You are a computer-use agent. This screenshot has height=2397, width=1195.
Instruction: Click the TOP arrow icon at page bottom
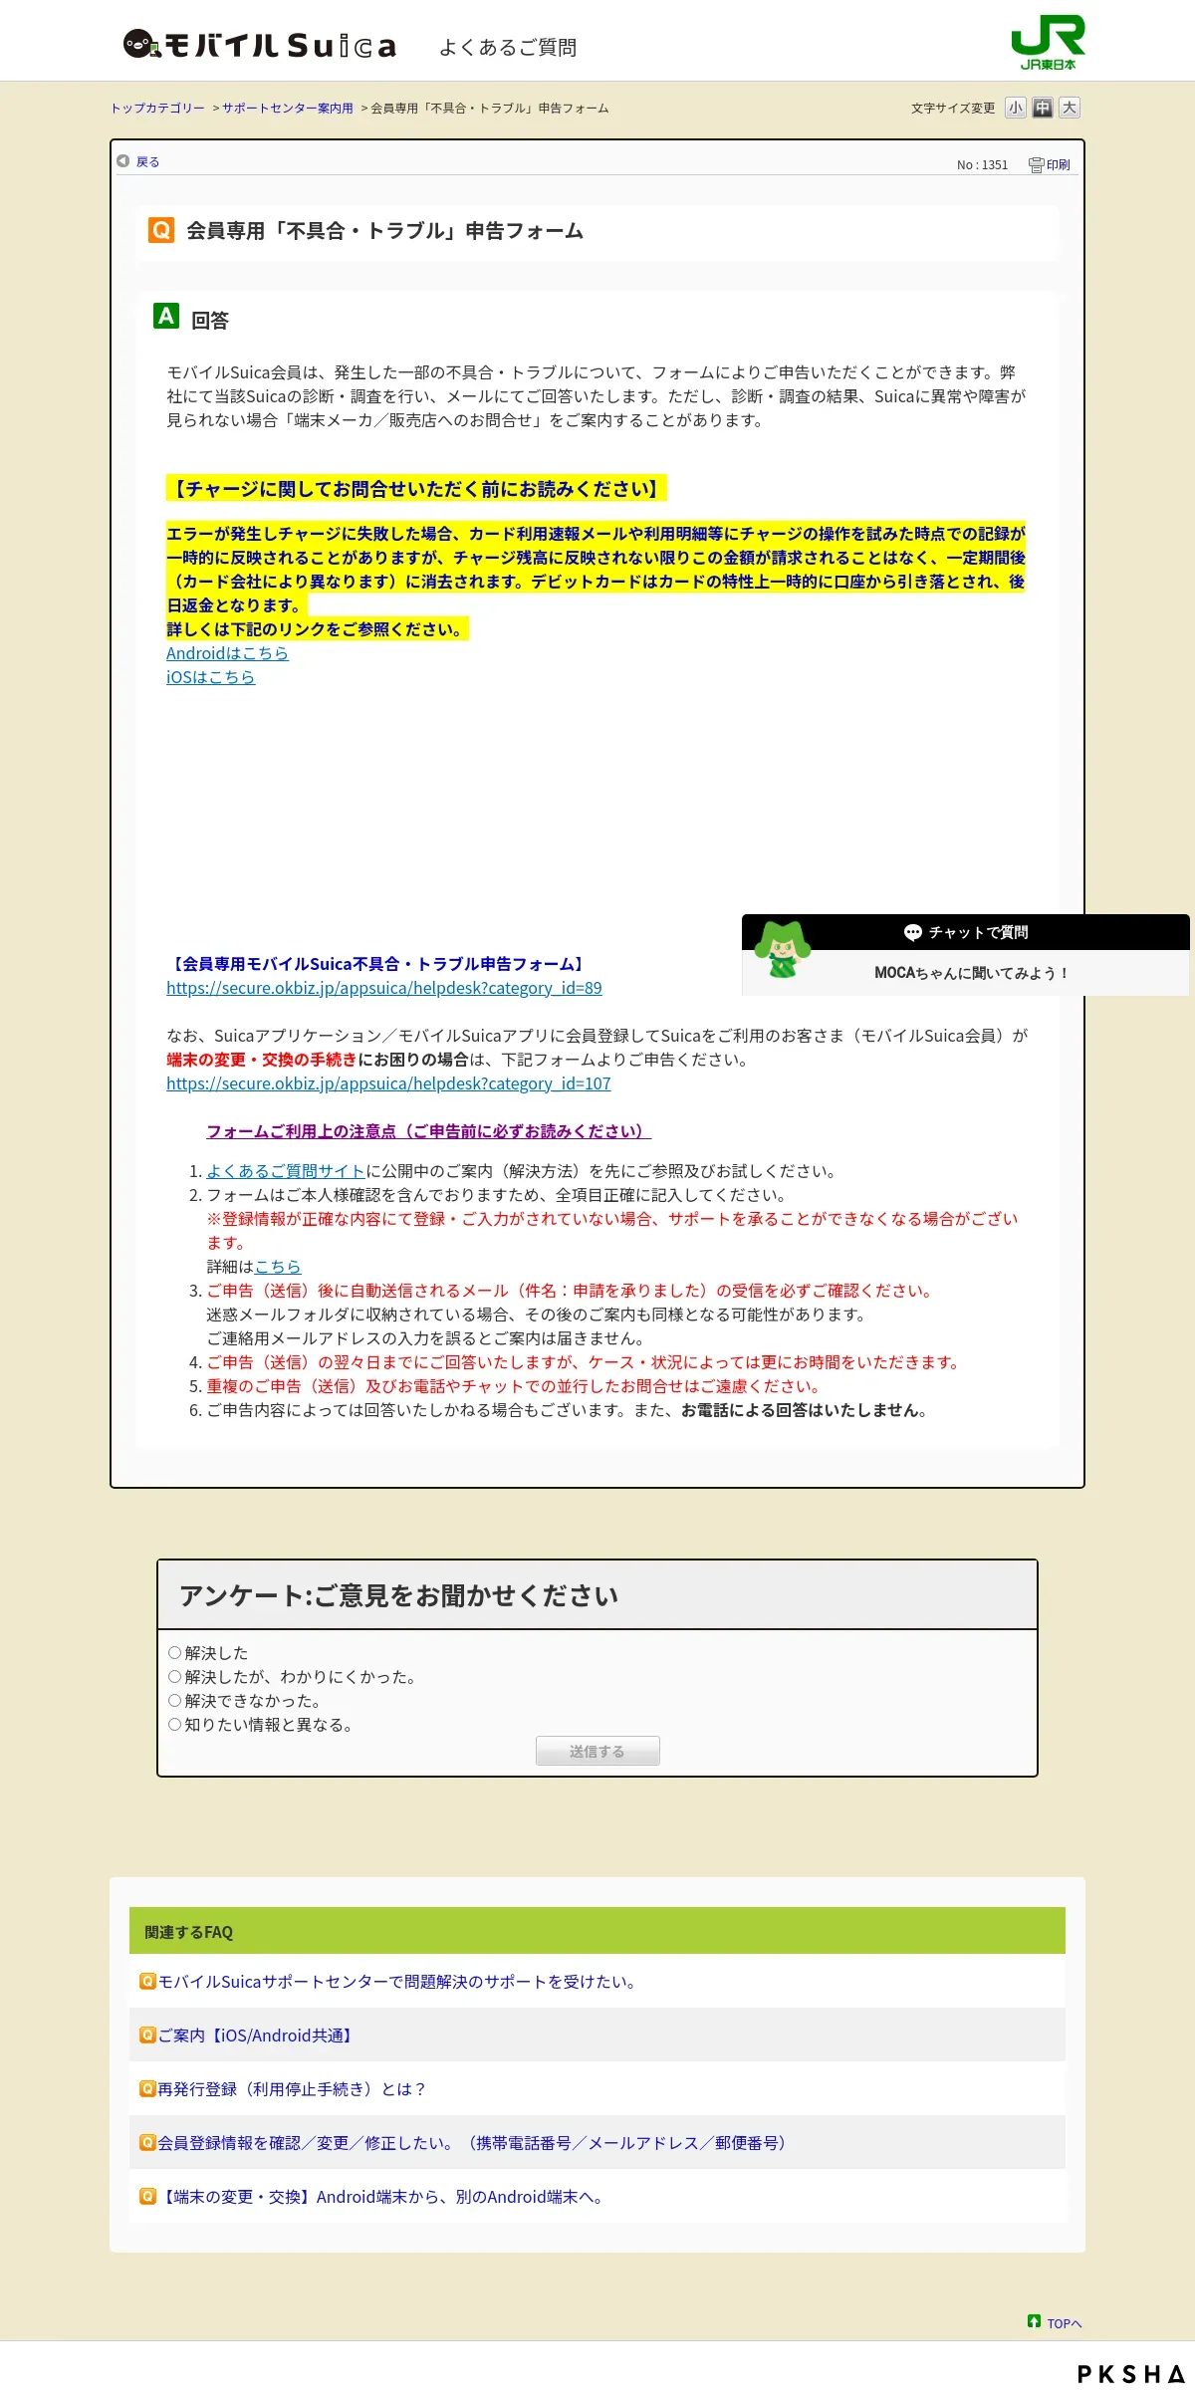[1034, 2320]
